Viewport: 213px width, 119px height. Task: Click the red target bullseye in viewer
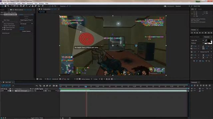pyautogui.click(x=87, y=39)
